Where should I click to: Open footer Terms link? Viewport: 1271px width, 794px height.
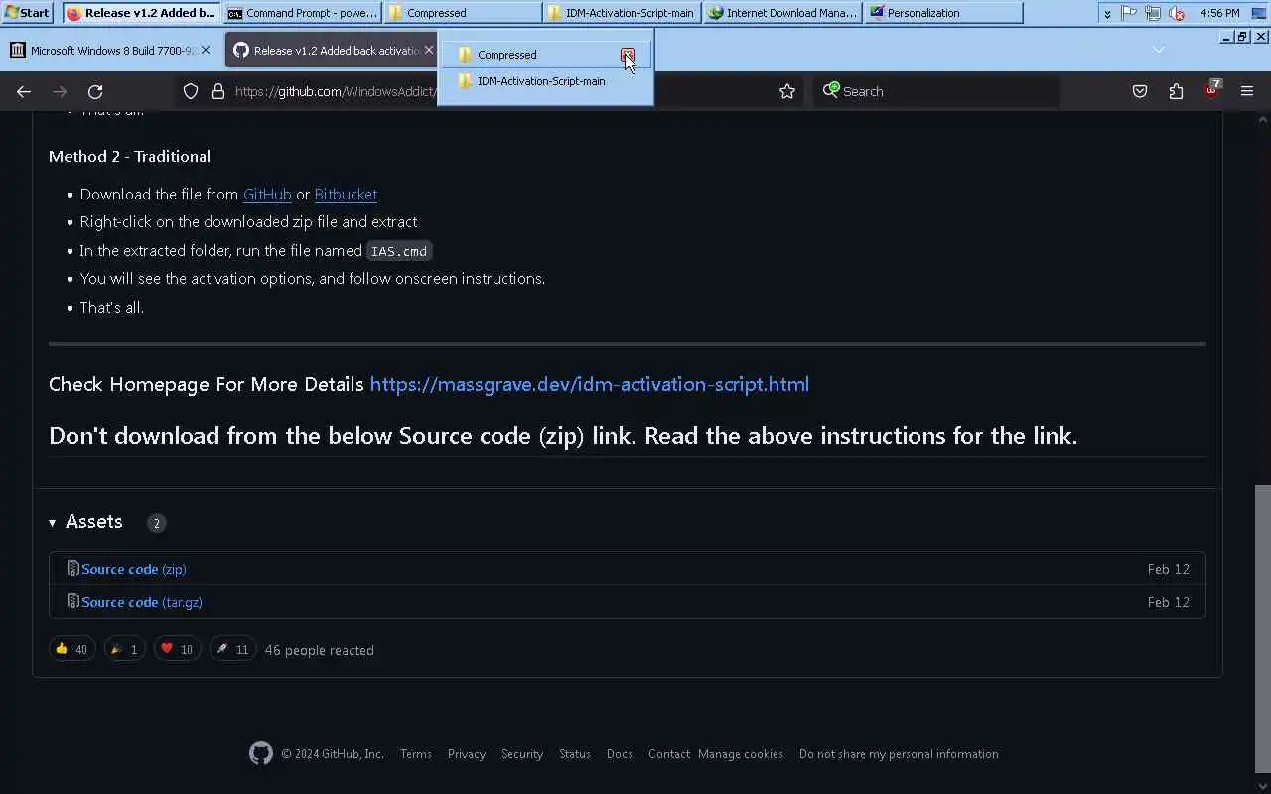tap(416, 754)
